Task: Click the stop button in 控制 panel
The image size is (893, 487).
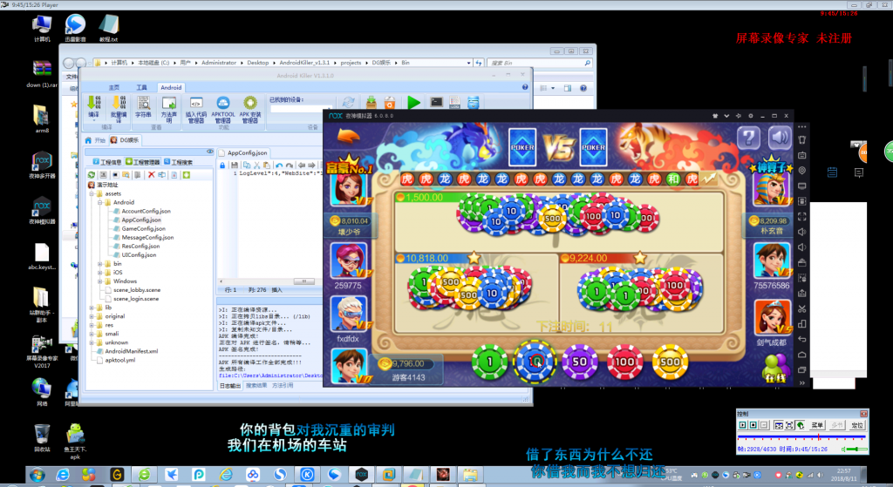Action: coord(753,425)
